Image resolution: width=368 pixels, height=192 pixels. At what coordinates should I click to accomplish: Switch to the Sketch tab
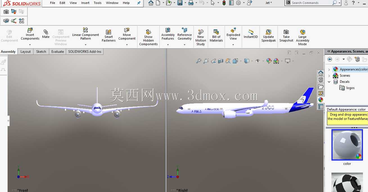click(x=41, y=52)
